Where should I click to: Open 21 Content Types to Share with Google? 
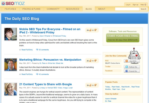point(45,84)
